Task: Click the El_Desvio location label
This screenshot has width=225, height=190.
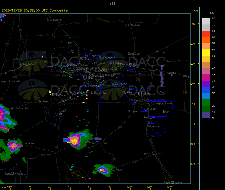Action: tap(58, 95)
